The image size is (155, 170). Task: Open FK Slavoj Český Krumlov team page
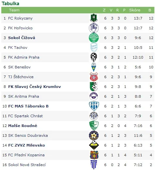point(35,87)
